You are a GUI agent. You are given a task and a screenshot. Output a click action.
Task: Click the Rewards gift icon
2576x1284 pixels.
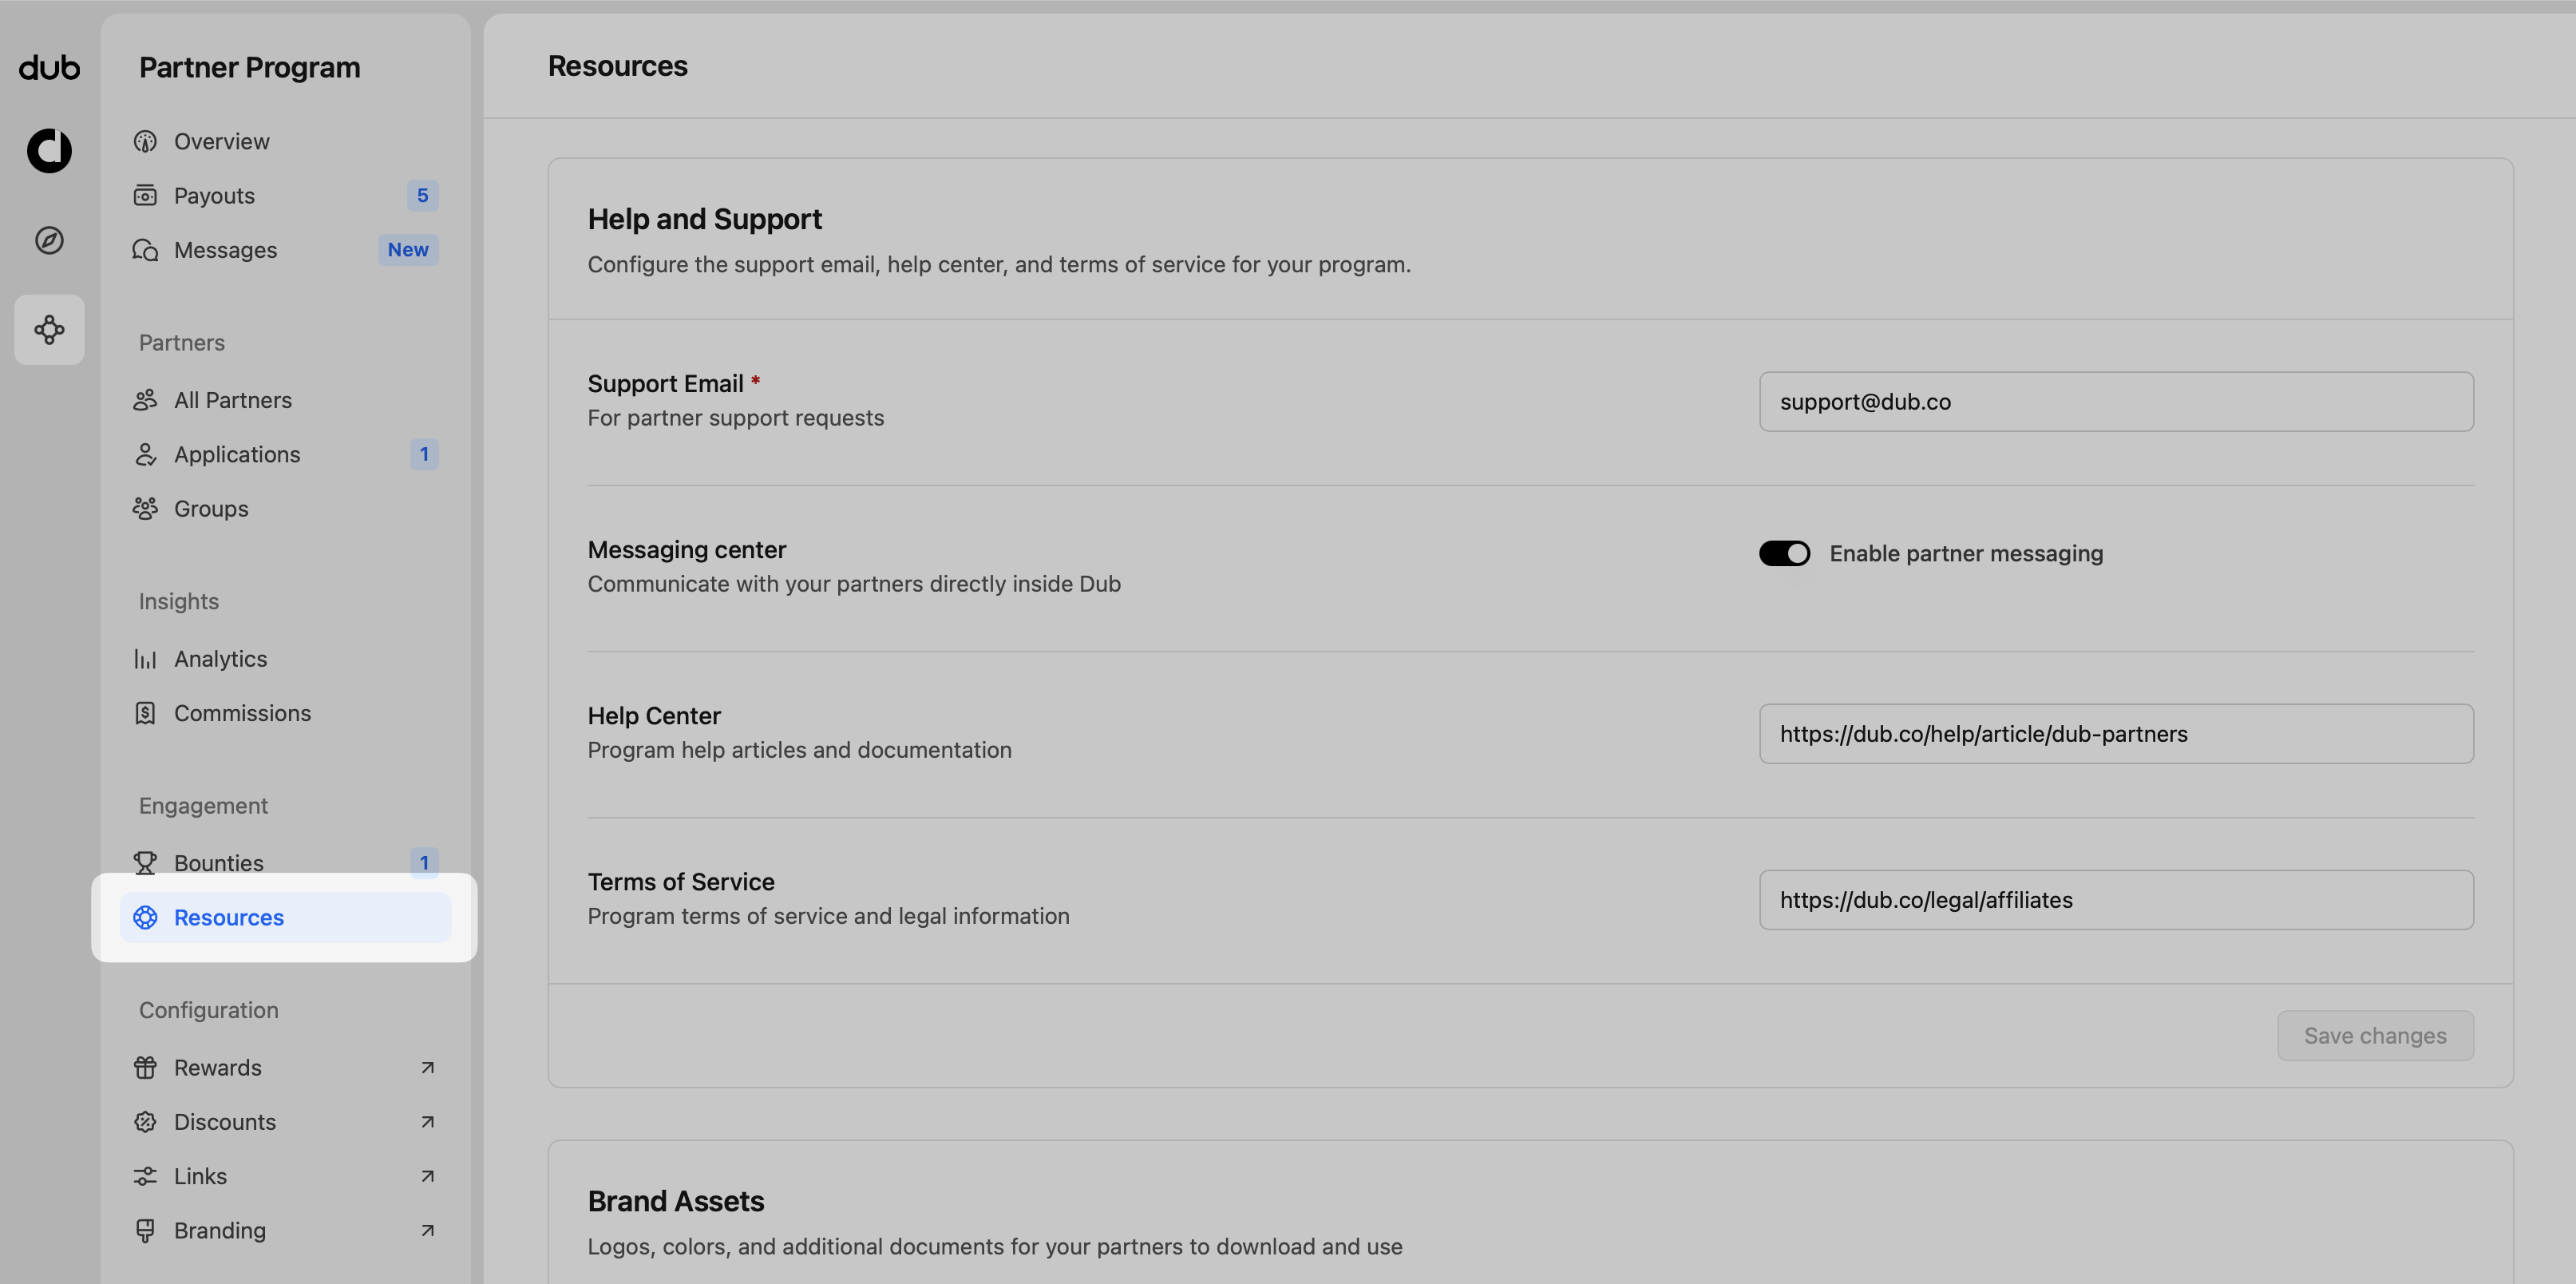point(145,1068)
